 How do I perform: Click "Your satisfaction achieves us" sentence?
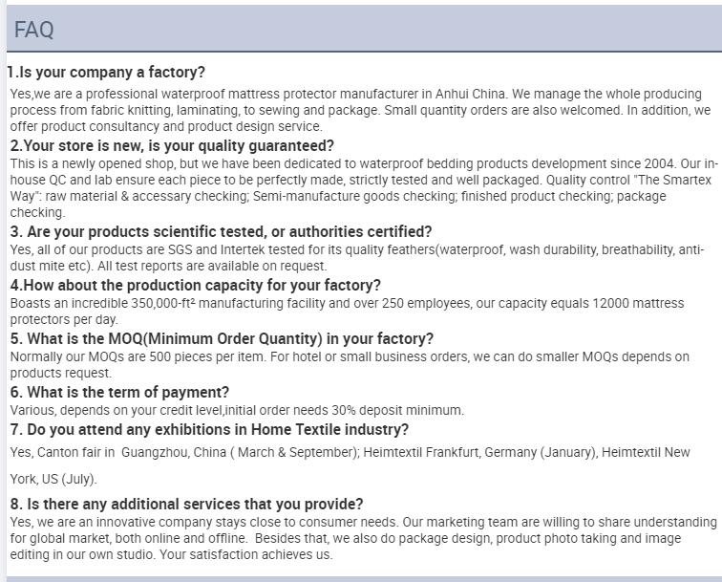pos(245,554)
